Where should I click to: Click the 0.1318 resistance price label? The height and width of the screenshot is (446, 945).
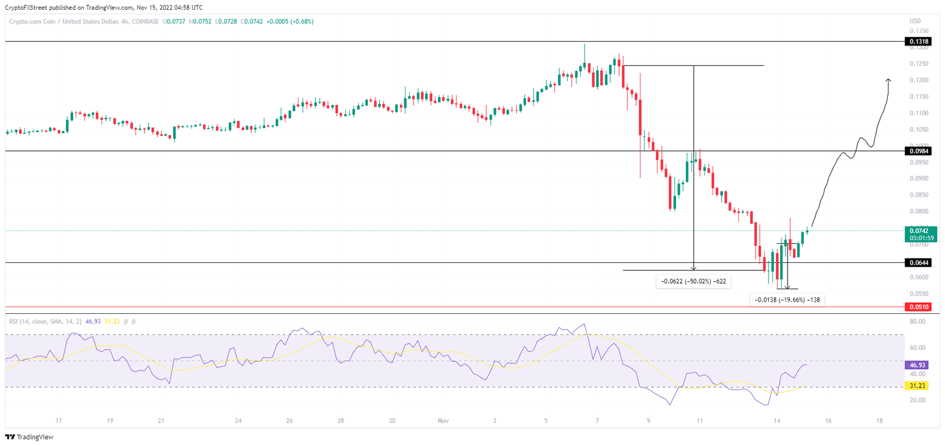tap(919, 41)
